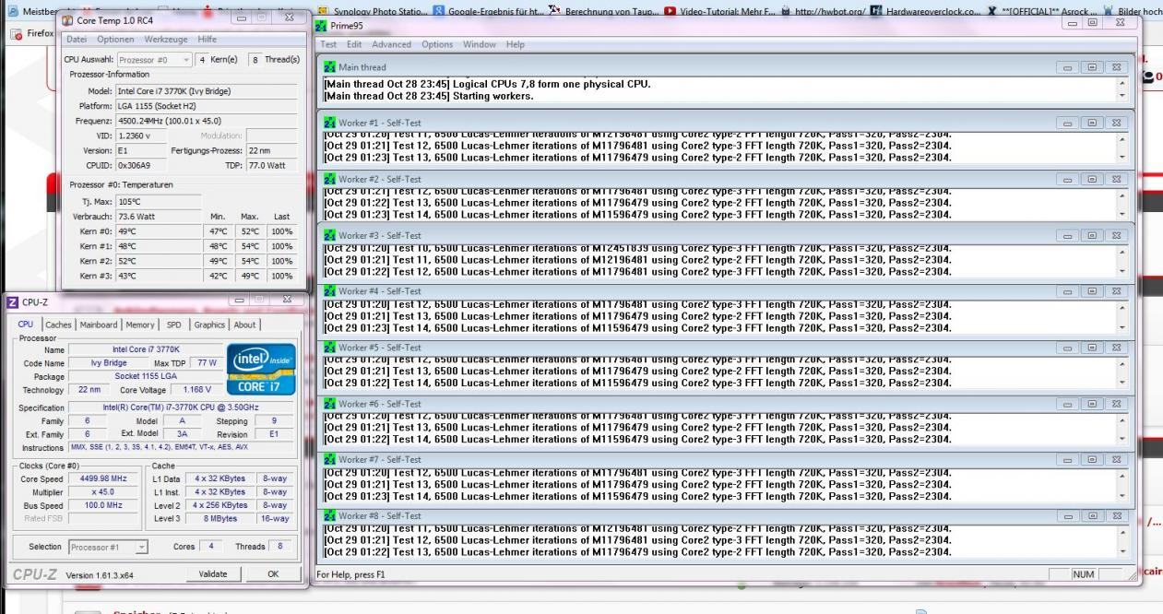Open the Prime95 Options menu

pos(438,44)
